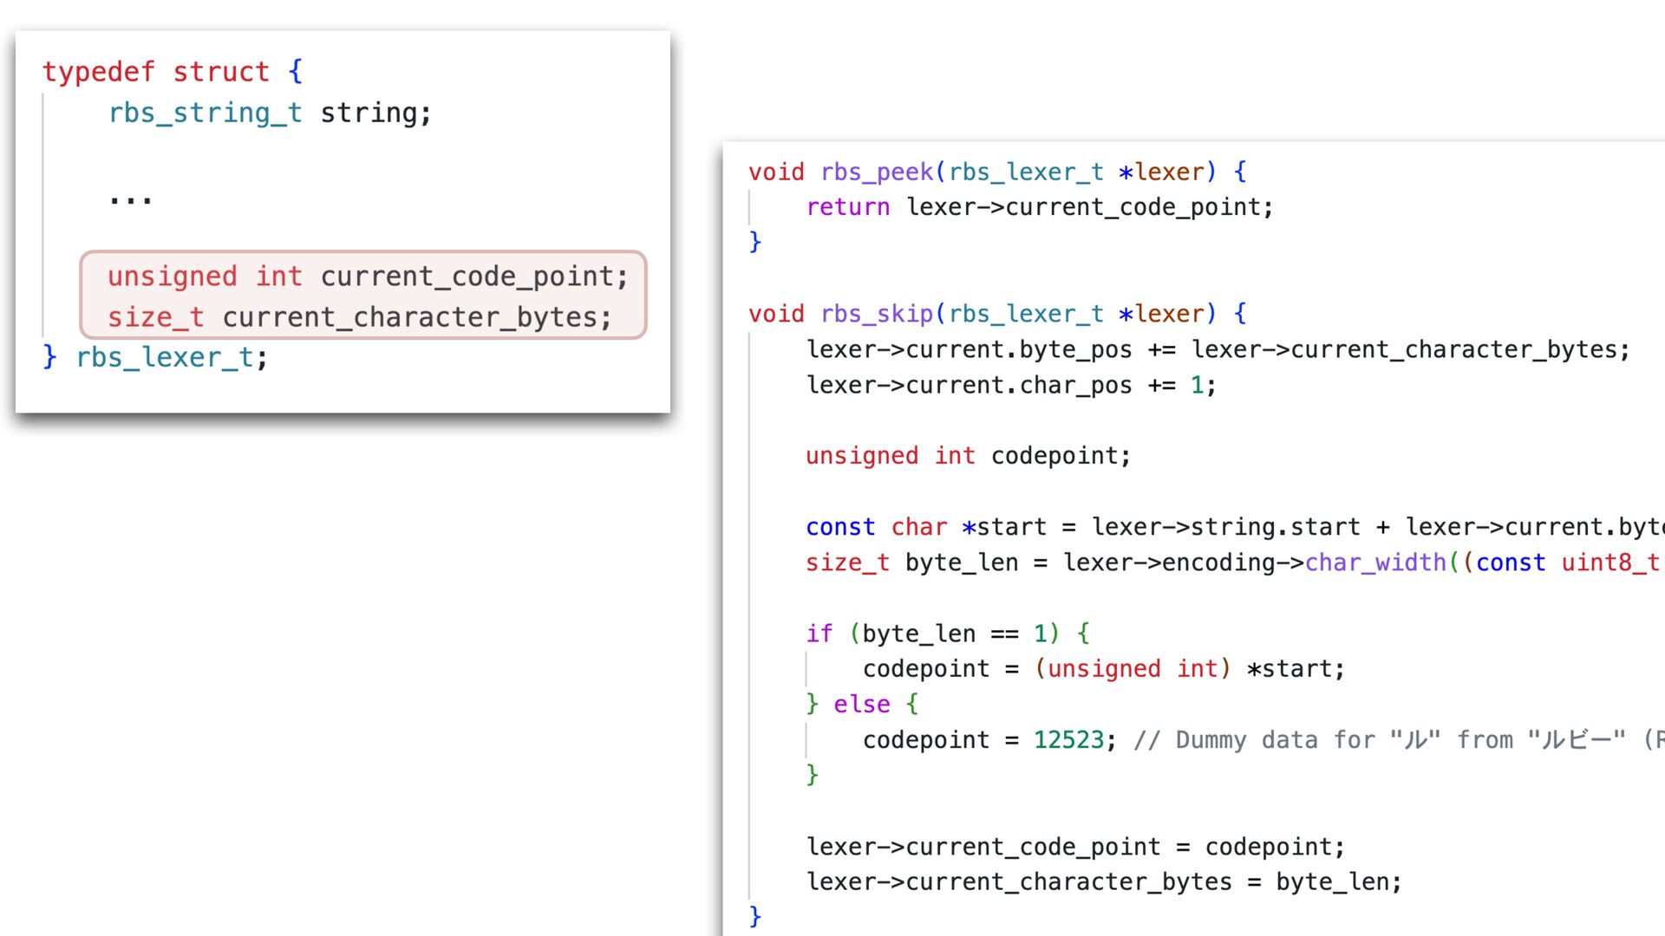
Task: Click the current_character_bytes = byte_len assignment
Action: click(x=1103, y=882)
